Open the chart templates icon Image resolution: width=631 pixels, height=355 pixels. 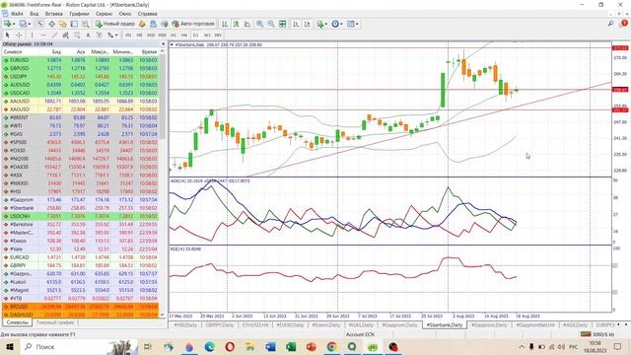pyautogui.click(x=351, y=24)
